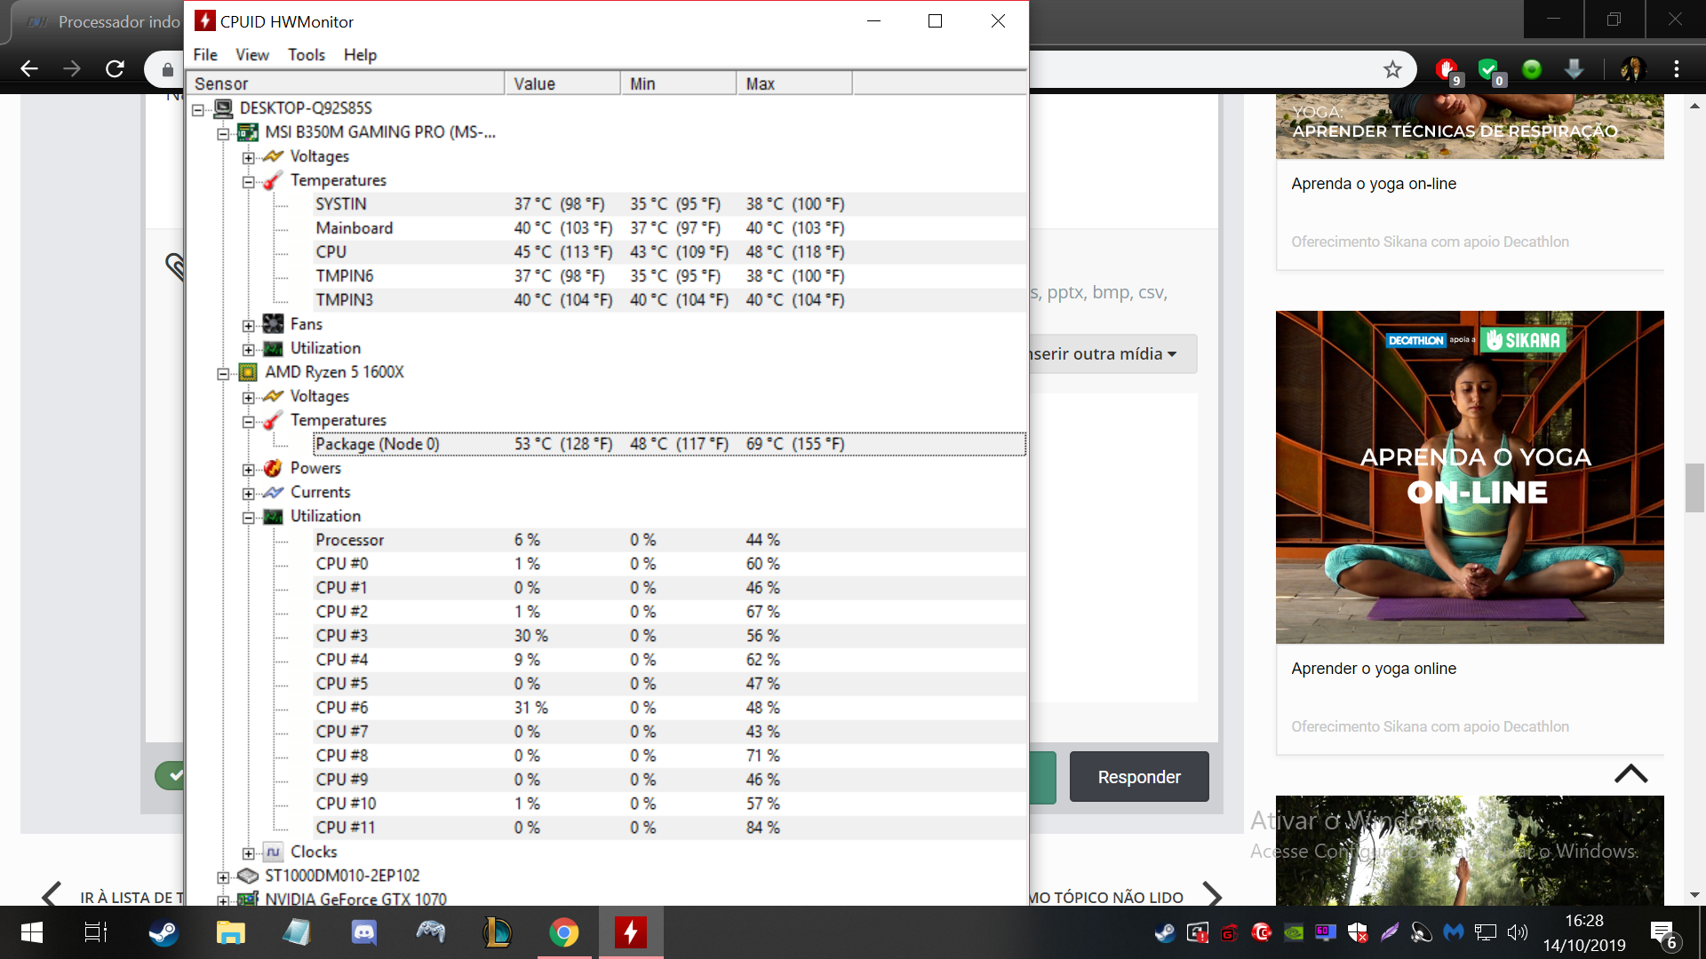Image resolution: width=1706 pixels, height=959 pixels.
Task: Open the Action Center notifications icon
Action: click(x=1663, y=932)
